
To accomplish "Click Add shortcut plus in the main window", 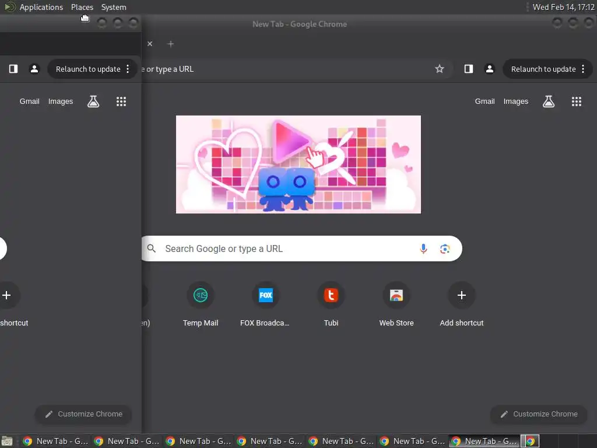I will 462,295.
